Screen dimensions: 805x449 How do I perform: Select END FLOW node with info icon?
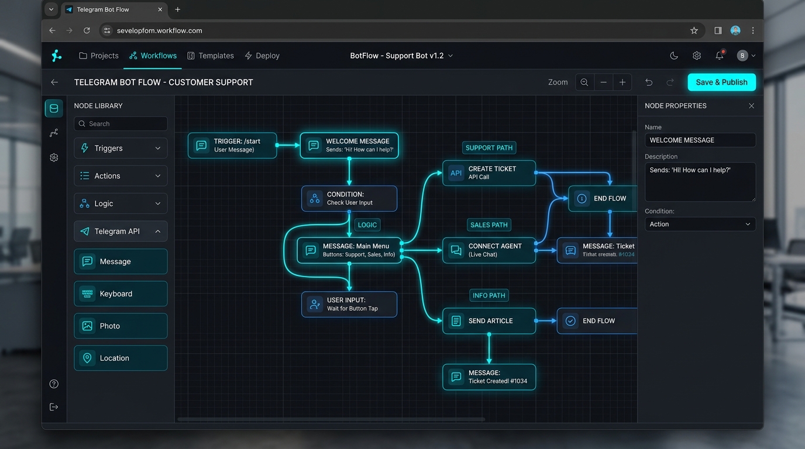[x=603, y=199]
